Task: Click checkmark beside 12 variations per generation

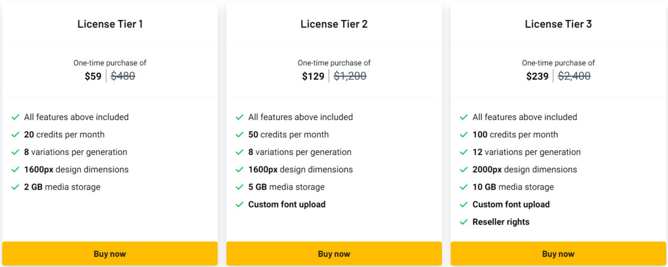Action: click(464, 152)
